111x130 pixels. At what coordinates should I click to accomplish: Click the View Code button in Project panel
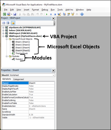tap(4, 23)
